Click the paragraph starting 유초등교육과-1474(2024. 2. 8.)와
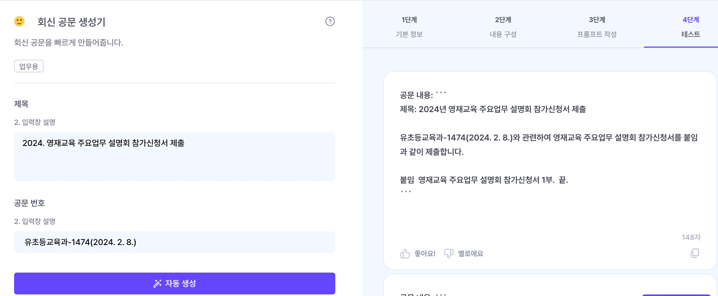The width and height of the screenshot is (718, 296). (x=549, y=144)
